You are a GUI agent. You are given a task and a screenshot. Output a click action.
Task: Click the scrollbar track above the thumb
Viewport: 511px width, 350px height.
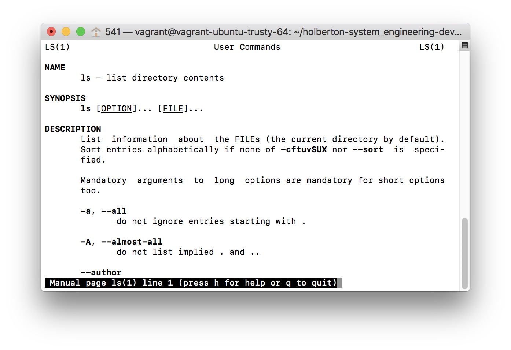point(464,134)
